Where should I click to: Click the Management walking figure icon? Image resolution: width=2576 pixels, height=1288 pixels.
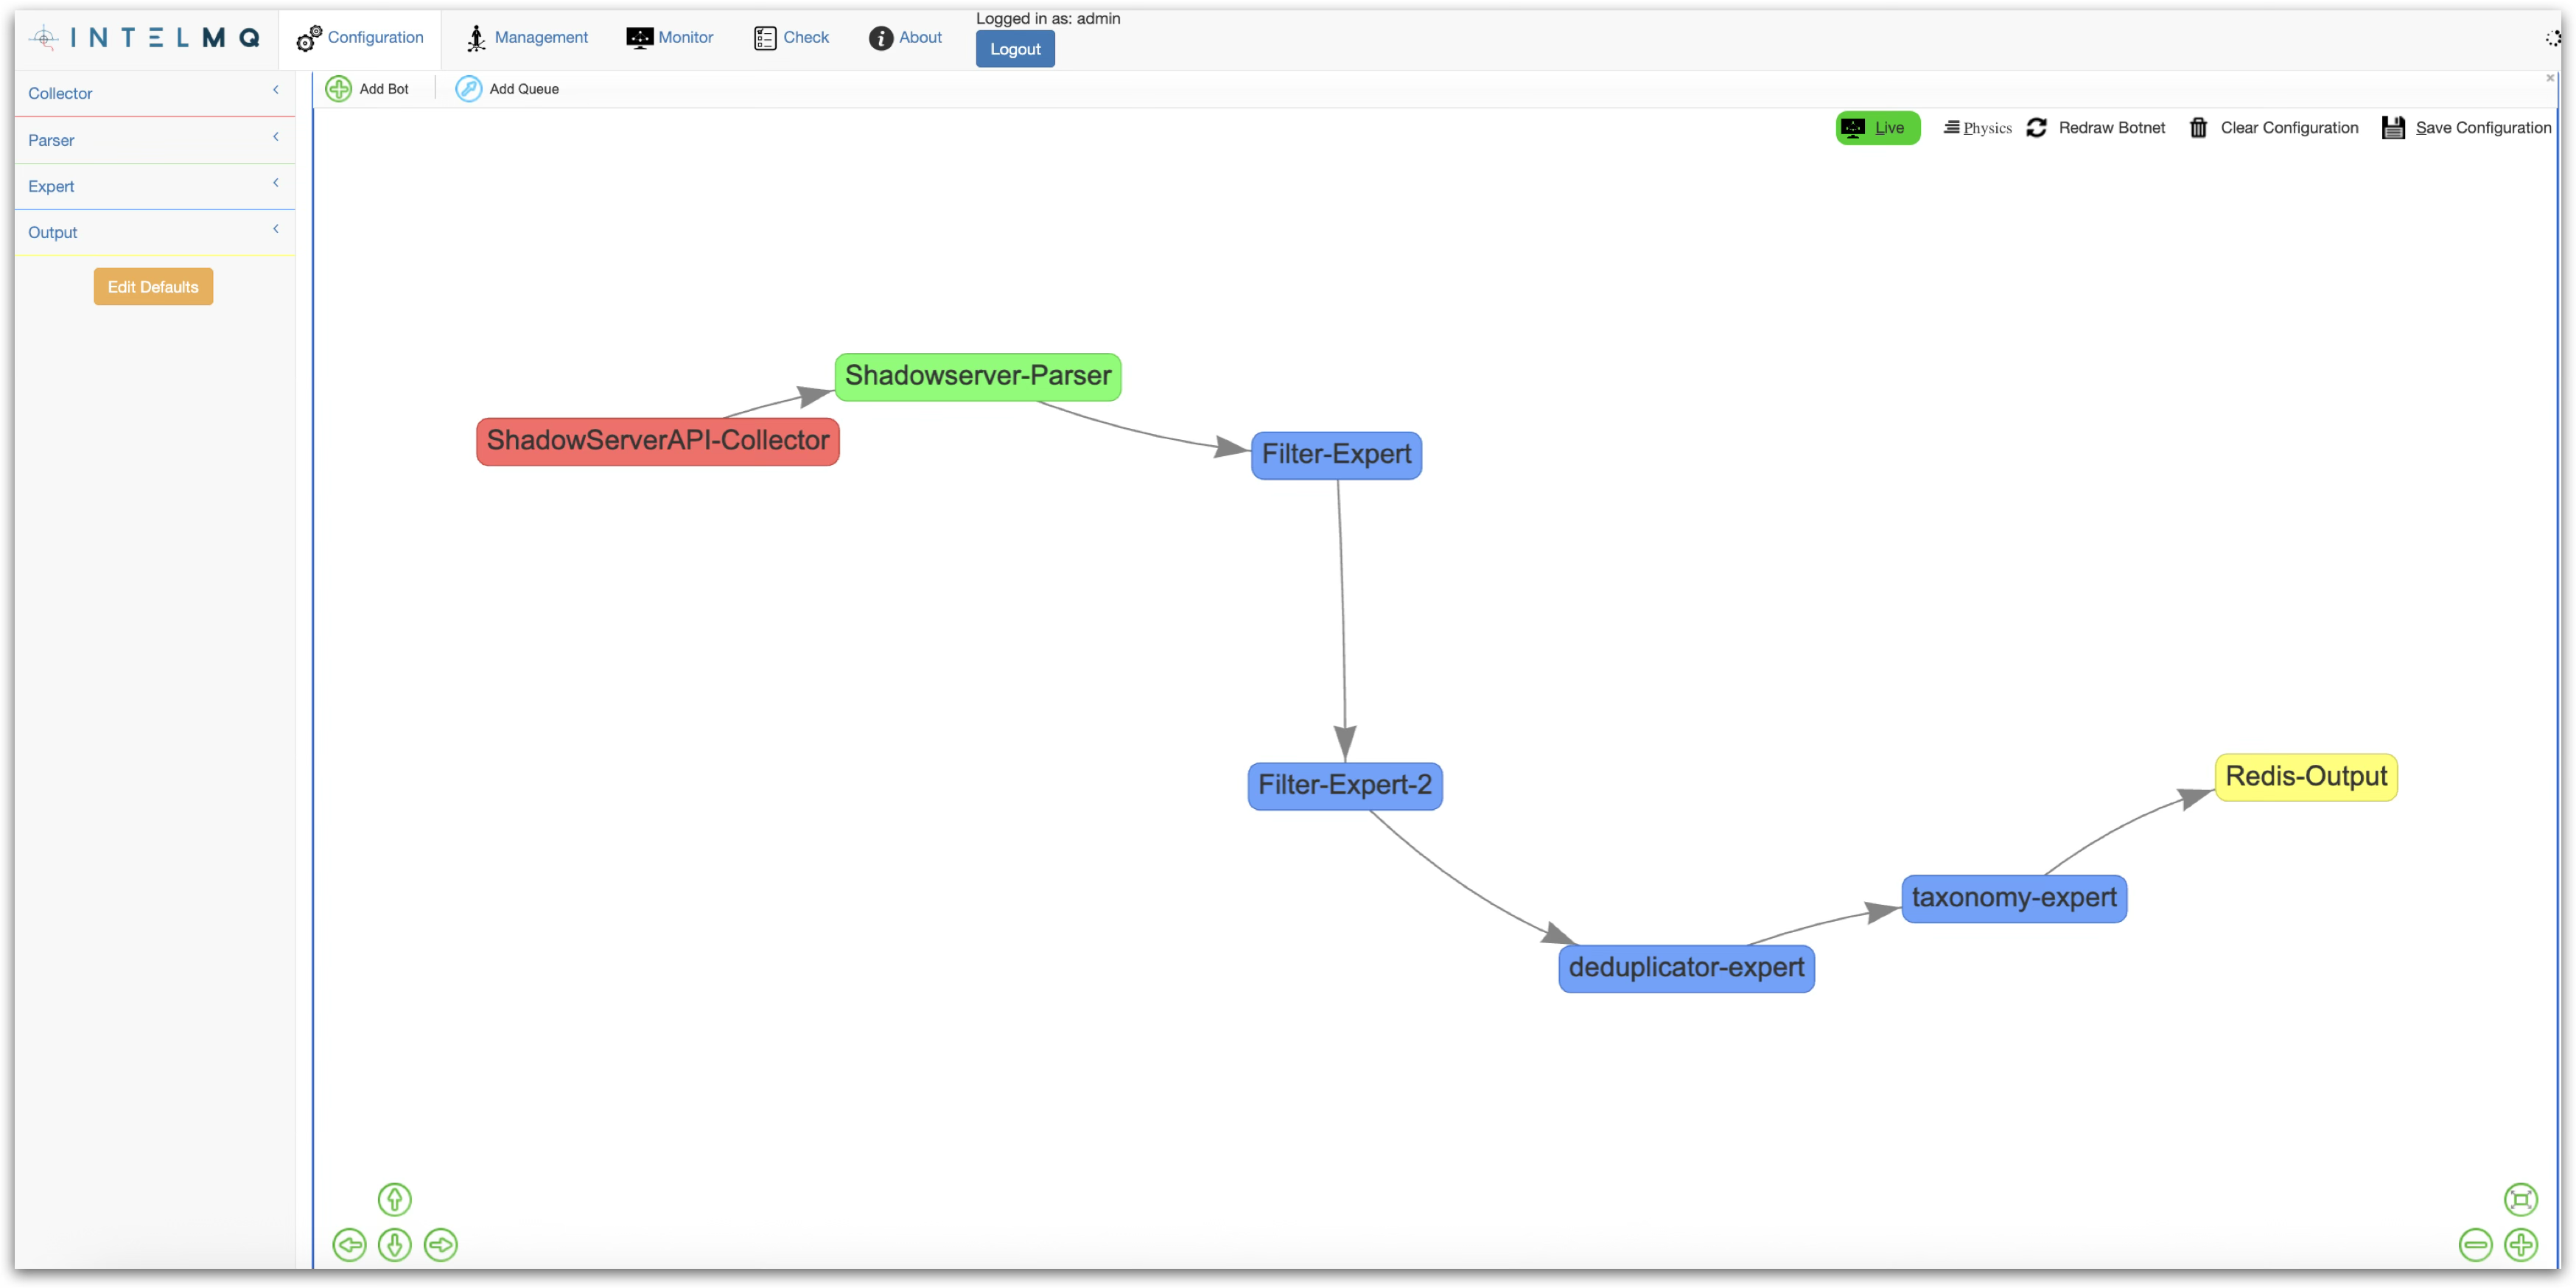pos(476,38)
